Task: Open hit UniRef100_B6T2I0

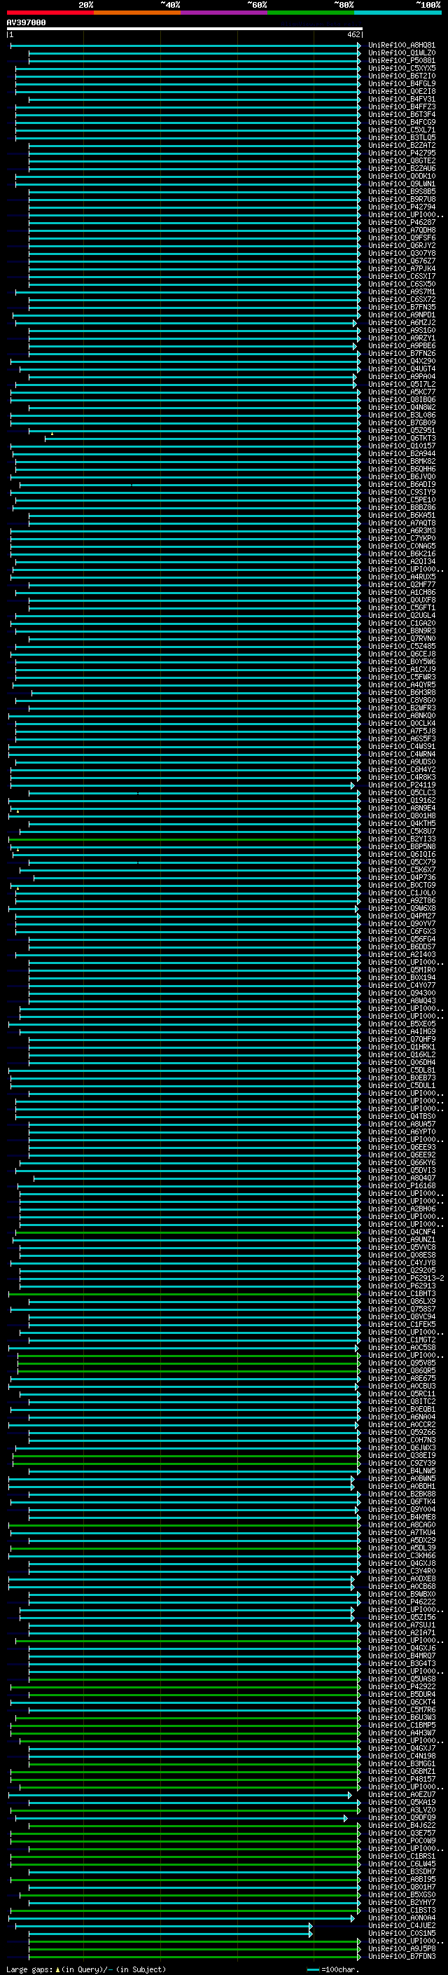Action: click(x=402, y=76)
